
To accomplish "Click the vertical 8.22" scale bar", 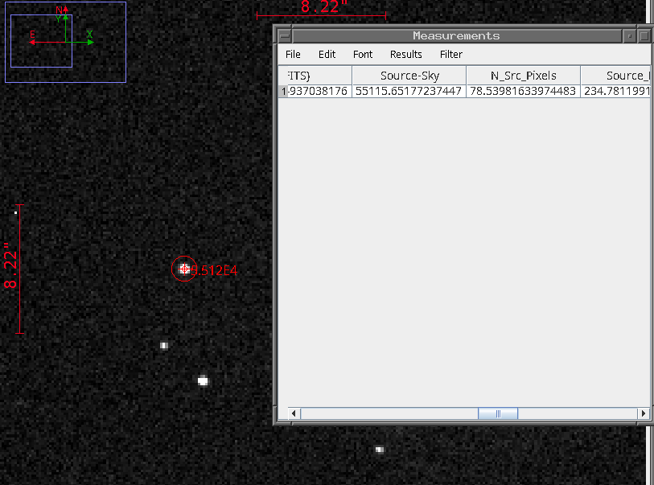I will pos(19,269).
